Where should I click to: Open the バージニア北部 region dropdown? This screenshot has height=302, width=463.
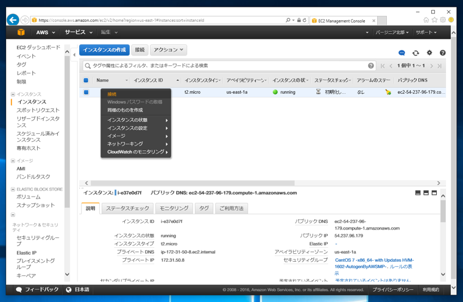pyautogui.click(x=392, y=32)
